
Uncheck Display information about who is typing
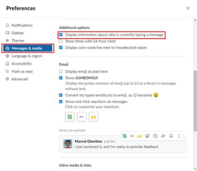tap(61, 35)
